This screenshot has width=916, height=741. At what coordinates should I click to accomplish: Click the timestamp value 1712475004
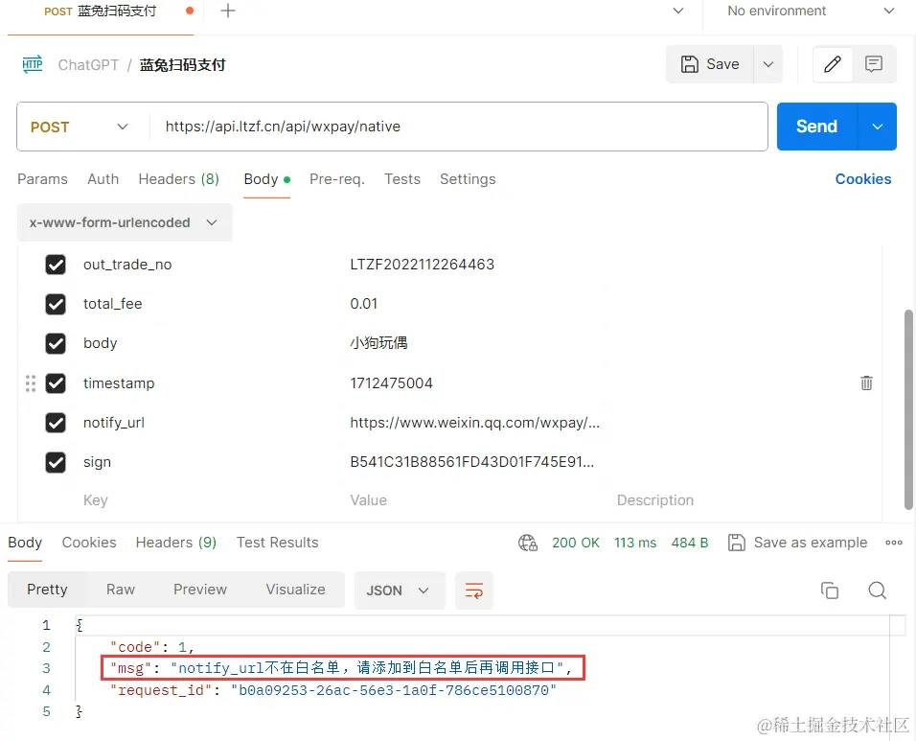click(391, 383)
